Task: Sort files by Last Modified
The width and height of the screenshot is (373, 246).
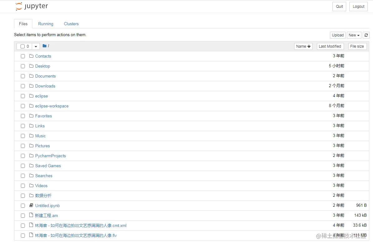Action: (x=330, y=46)
